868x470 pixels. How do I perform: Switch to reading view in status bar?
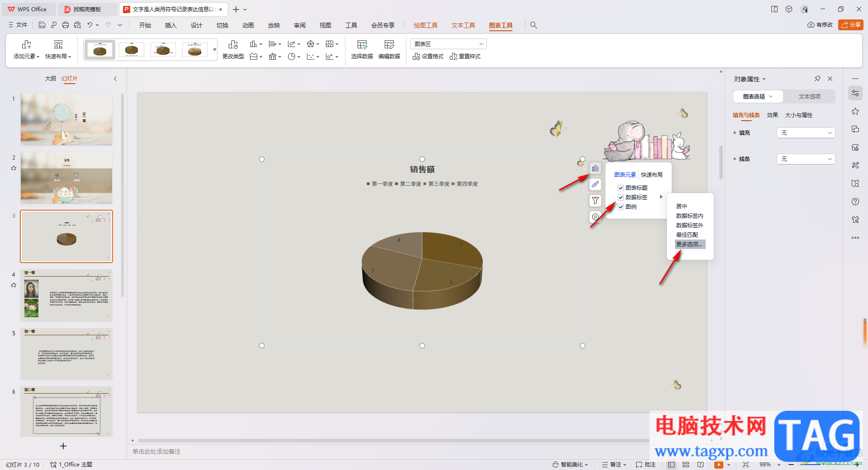700,465
